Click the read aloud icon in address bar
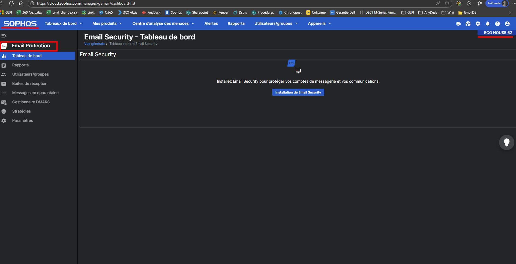 tap(438, 3)
